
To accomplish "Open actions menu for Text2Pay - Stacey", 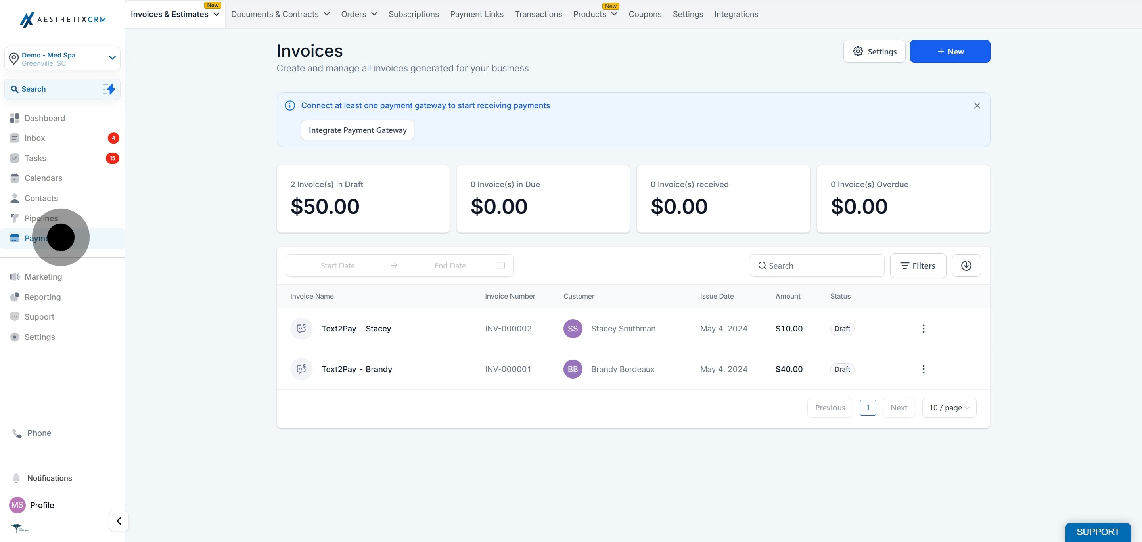I will tap(923, 328).
